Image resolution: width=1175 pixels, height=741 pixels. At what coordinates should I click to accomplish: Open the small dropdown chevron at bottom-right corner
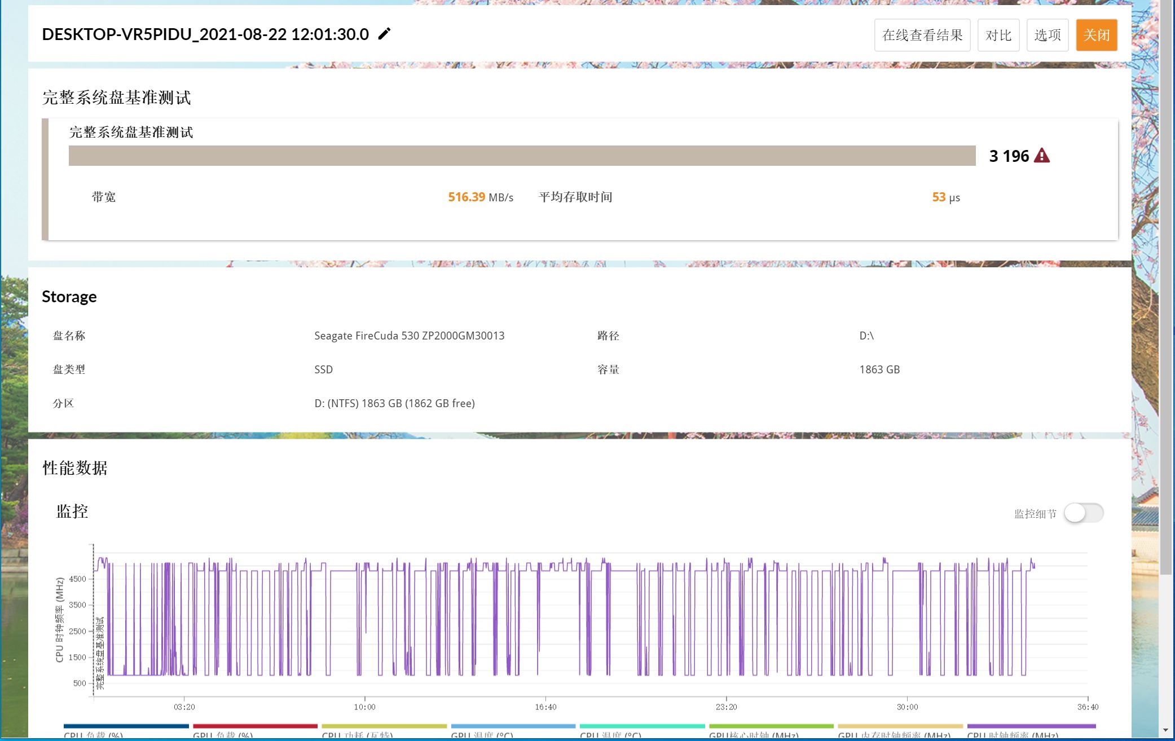(1165, 730)
